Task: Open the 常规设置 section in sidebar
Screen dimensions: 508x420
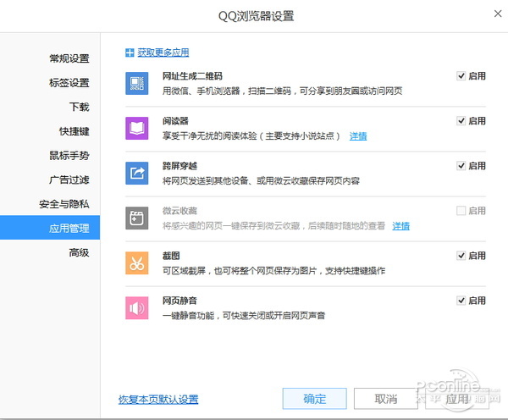Action: [69, 58]
